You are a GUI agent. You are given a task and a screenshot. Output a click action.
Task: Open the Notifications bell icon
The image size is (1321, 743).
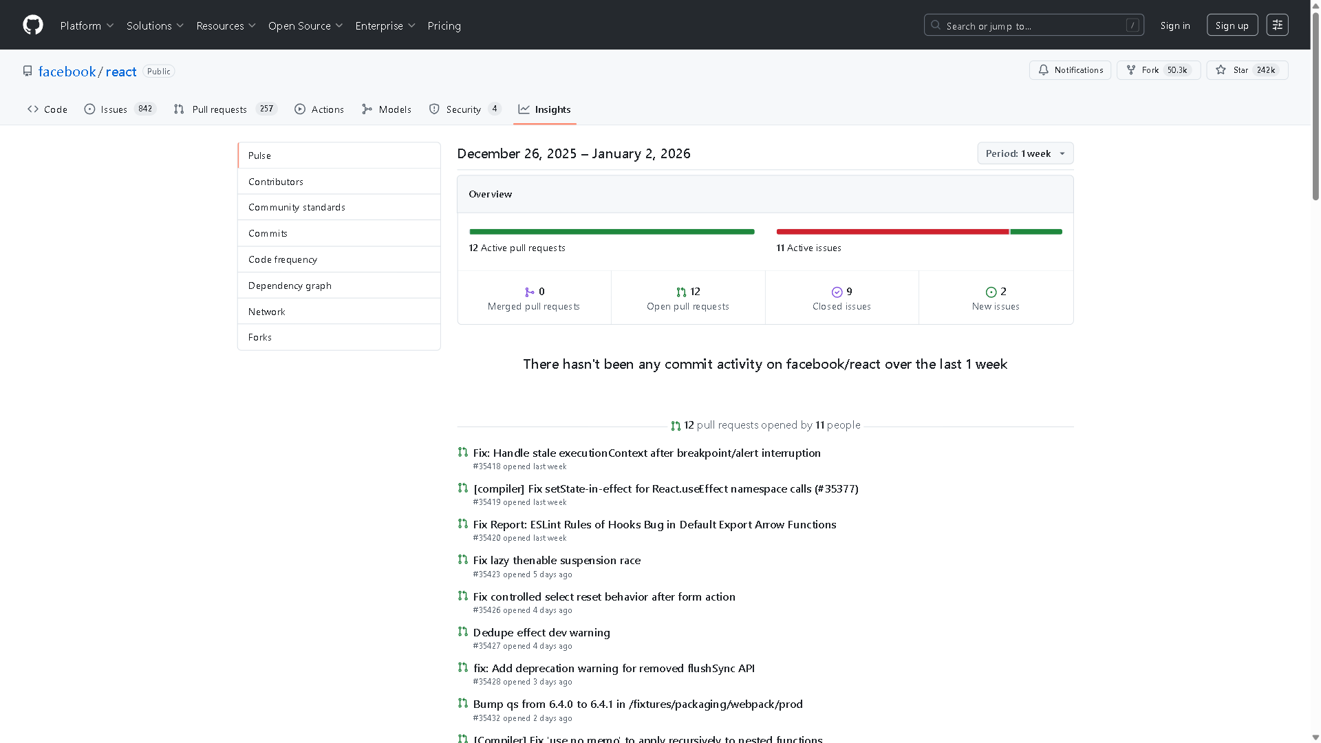pyautogui.click(x=1043, y=70)
